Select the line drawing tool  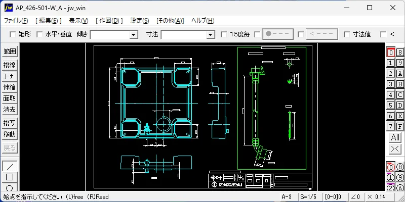10,166
